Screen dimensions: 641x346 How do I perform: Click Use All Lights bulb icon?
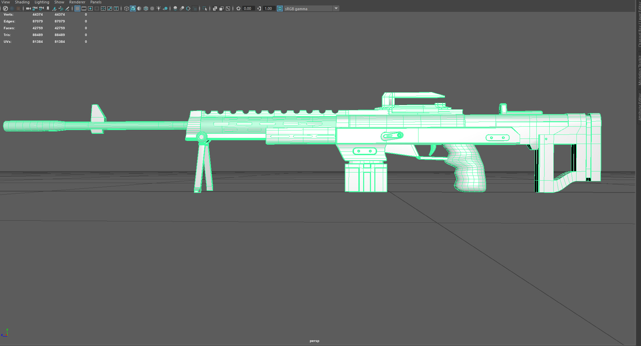click(159, 8)
